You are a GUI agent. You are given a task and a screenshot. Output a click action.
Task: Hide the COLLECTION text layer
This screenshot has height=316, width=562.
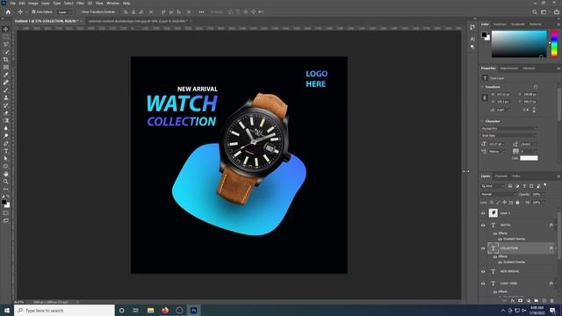click(483, 248)
